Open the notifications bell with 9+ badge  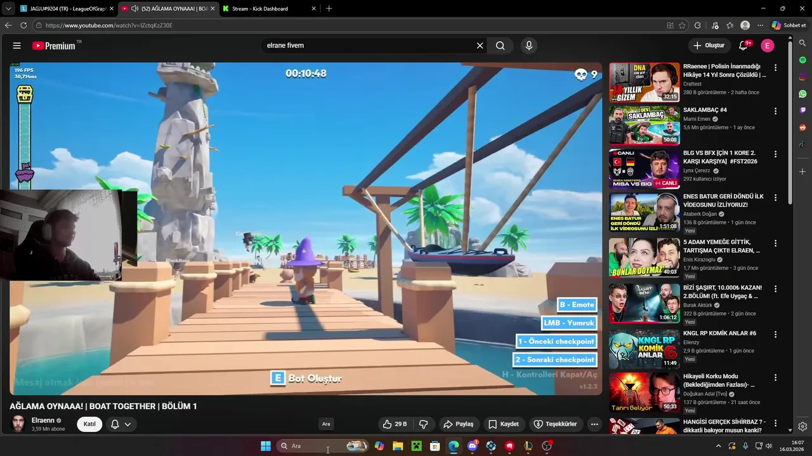[743, 46]
